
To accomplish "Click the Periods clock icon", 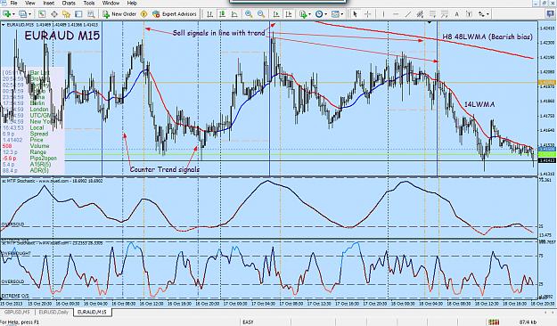I will coord(319,14).
